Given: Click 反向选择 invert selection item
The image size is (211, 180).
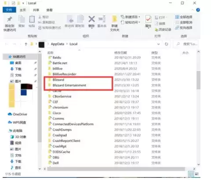Looking at the screenshot, I should point(184,28).
